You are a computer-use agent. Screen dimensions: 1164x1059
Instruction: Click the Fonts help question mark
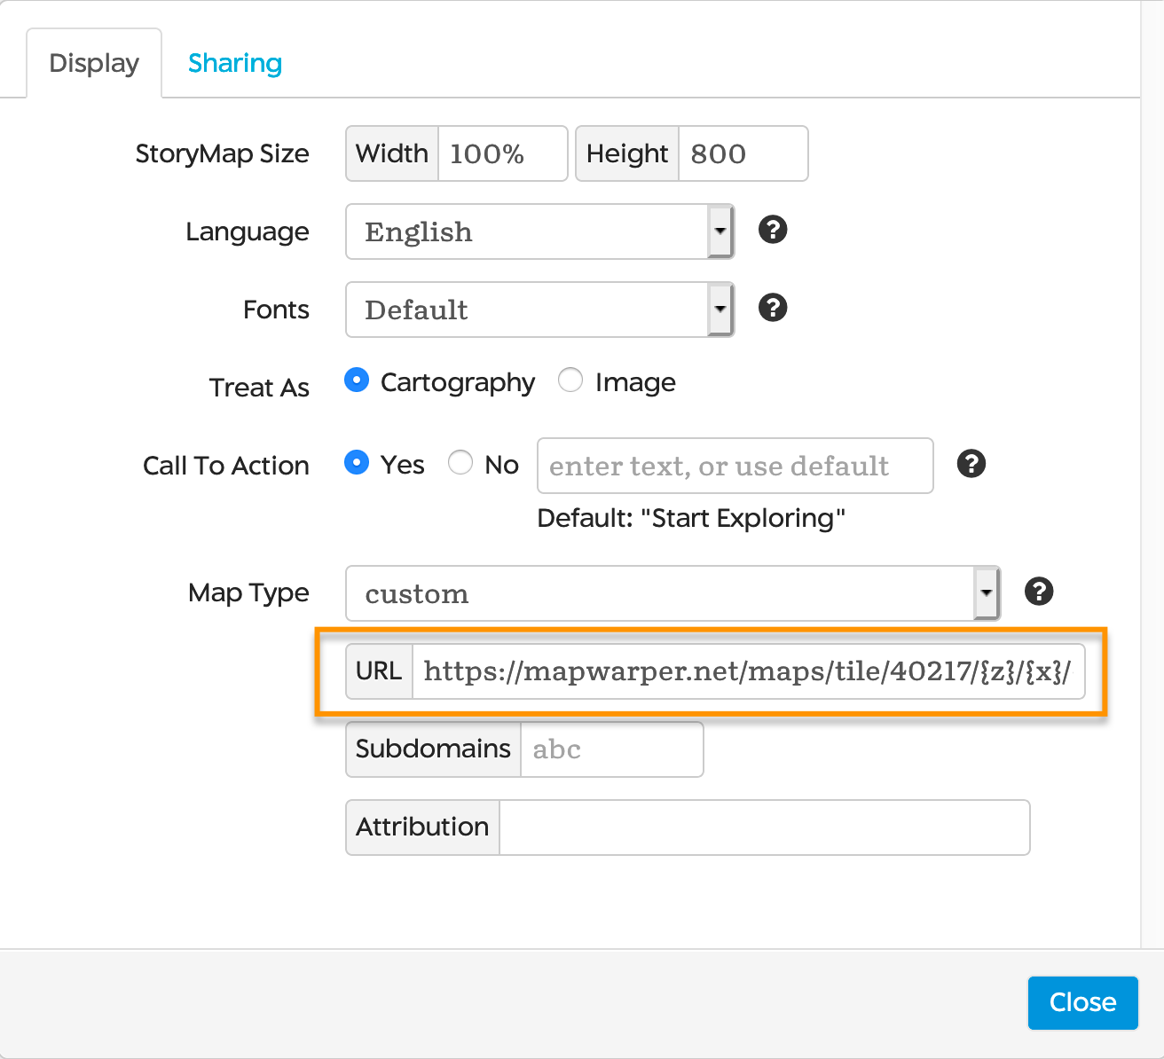coord(772,308)
